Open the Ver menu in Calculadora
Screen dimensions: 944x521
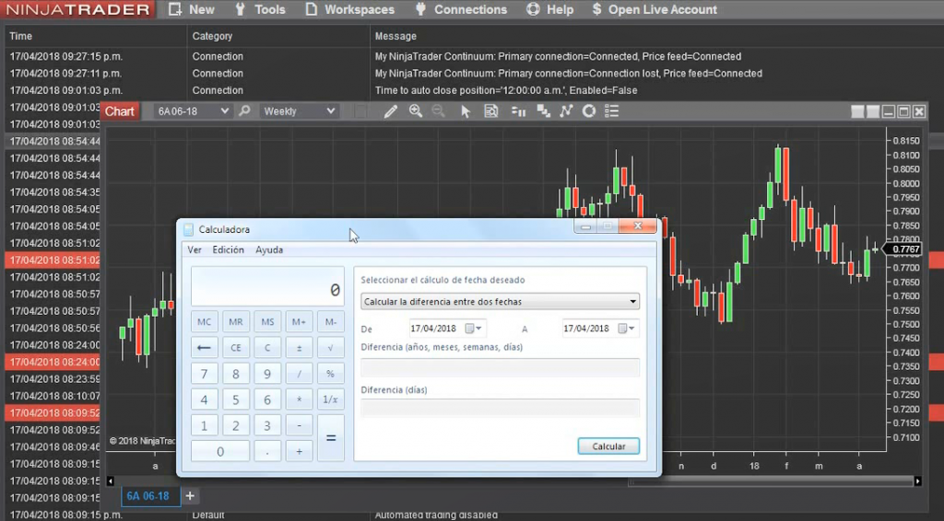pos(195,250)
